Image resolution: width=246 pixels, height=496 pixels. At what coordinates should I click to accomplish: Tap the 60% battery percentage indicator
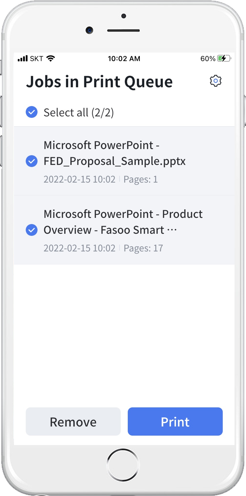(x=207, y=58)
